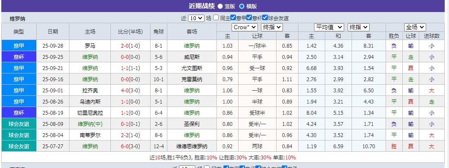Select the 横版 radio button
Viewport: 449px width, 168px height.
coord(242,6)
